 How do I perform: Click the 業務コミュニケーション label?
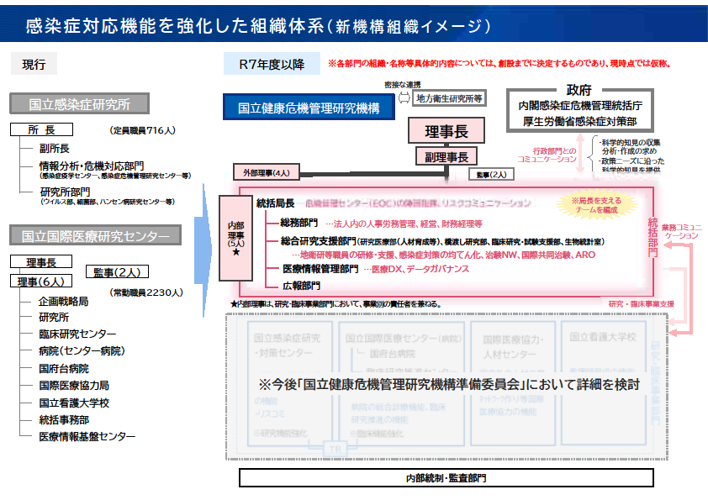pos(681,231)
